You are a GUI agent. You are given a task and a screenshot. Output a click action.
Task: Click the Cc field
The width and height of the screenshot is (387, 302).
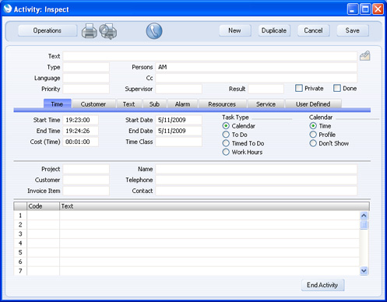(x=256, y=78)
